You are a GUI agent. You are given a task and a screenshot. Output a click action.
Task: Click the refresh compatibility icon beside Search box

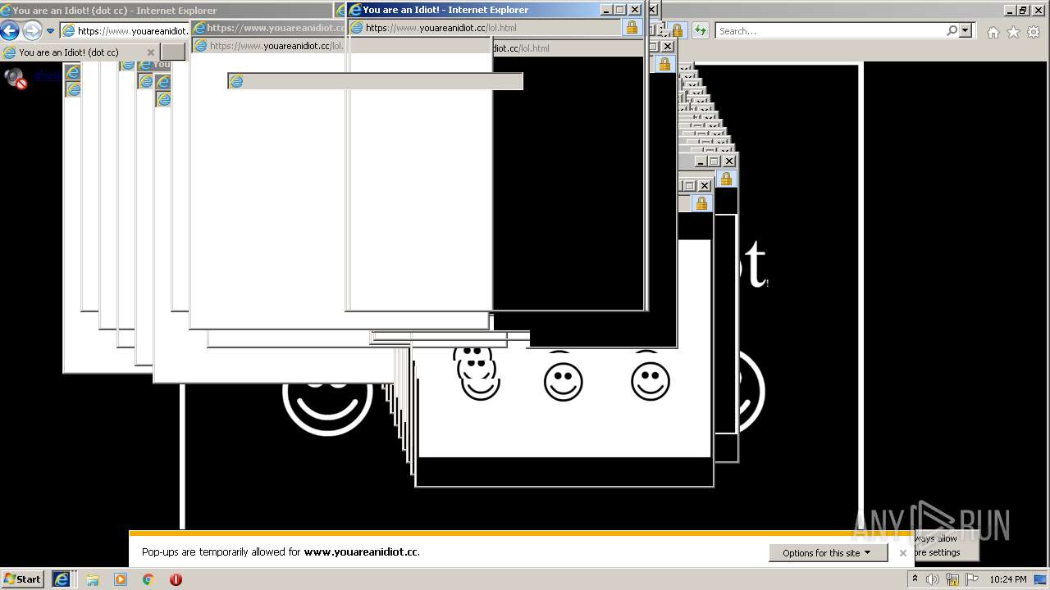(x=700, y=31)
